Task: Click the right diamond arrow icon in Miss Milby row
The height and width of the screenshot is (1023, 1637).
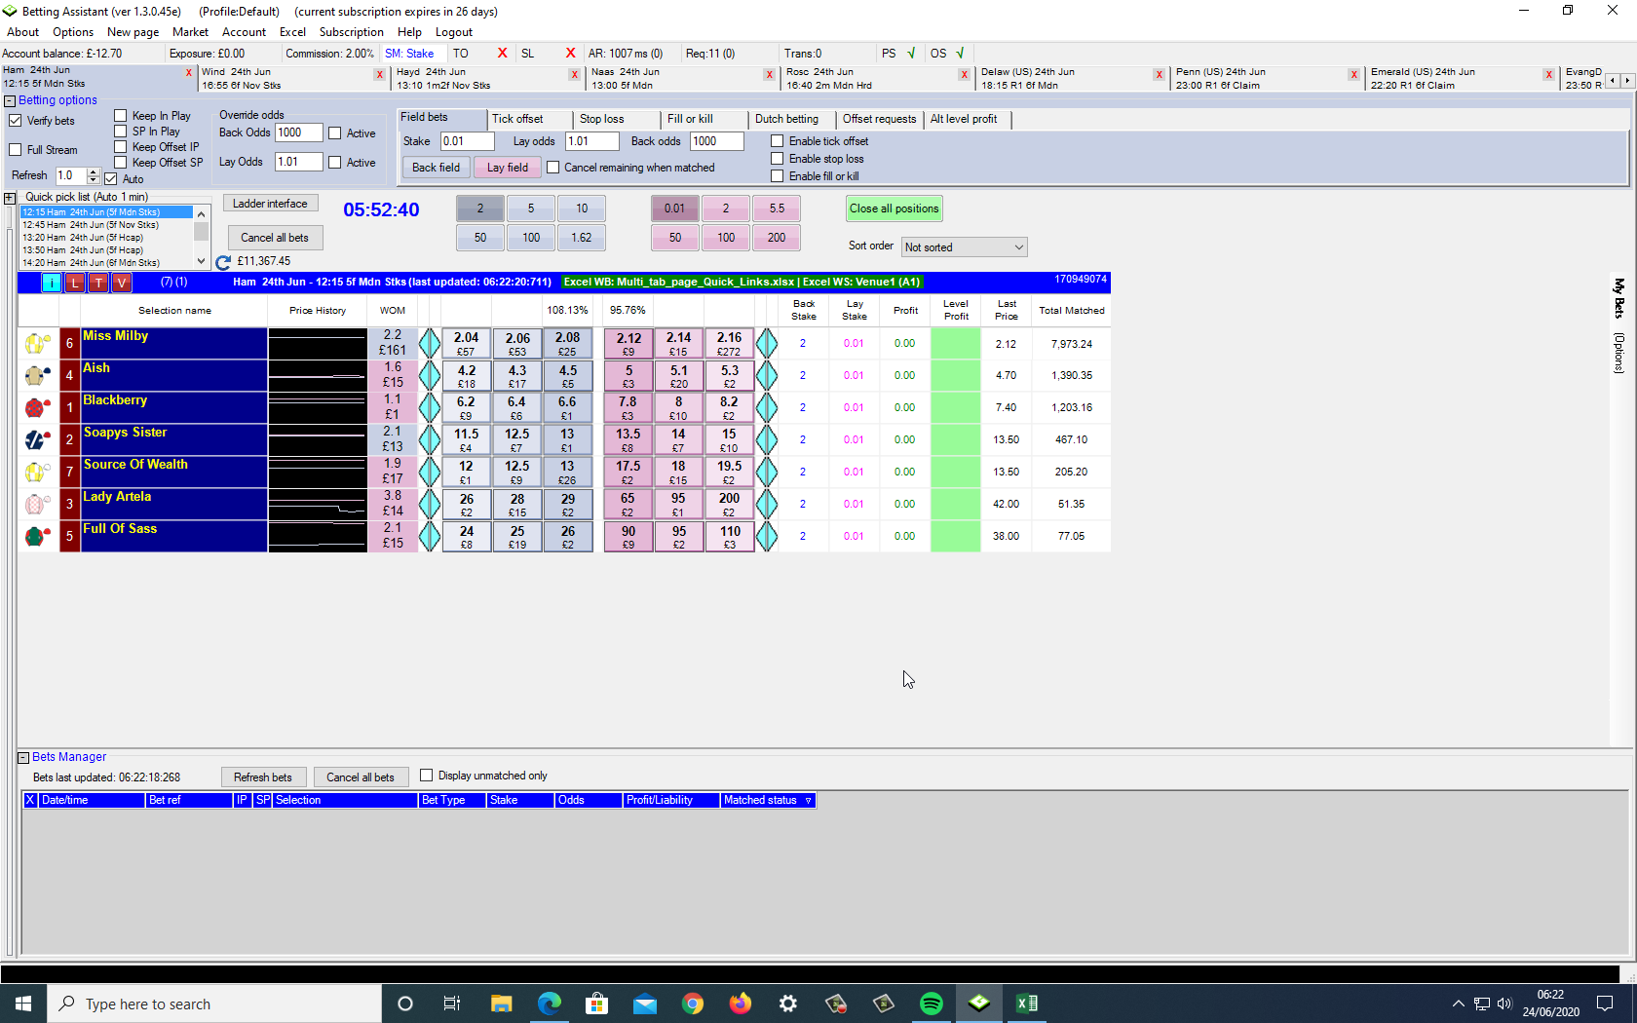Action: point(767,343)
